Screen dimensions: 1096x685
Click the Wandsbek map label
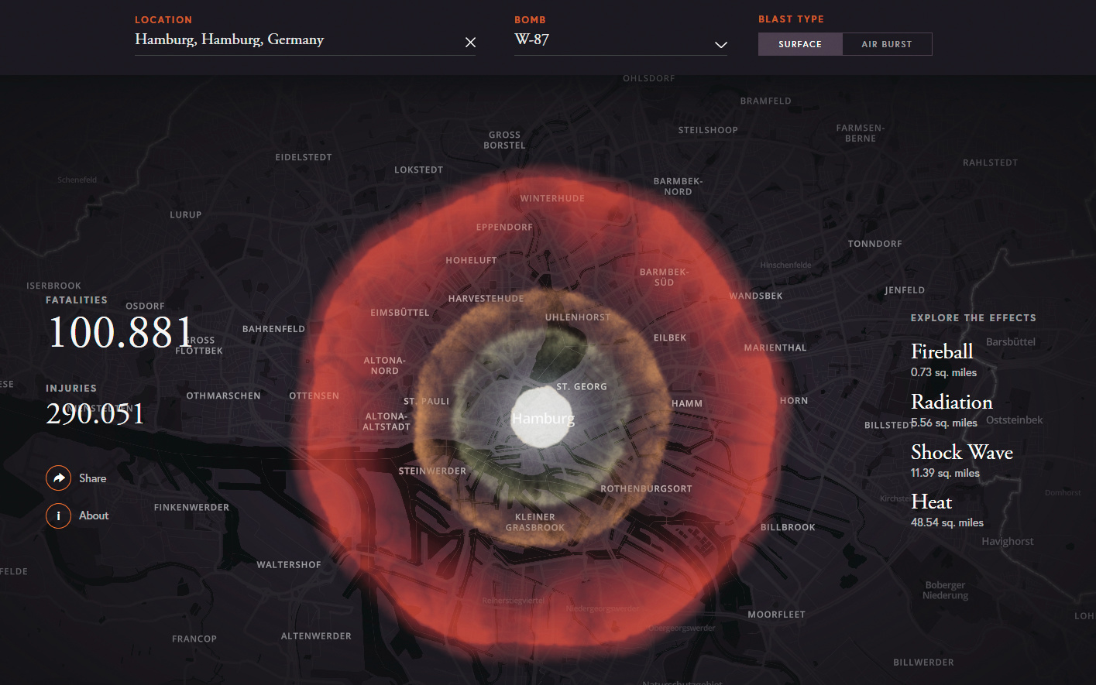(x=756, y=296)
